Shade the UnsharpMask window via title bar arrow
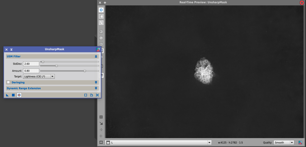The width and height of the screenshot is (306, 147). coord(11,49)
